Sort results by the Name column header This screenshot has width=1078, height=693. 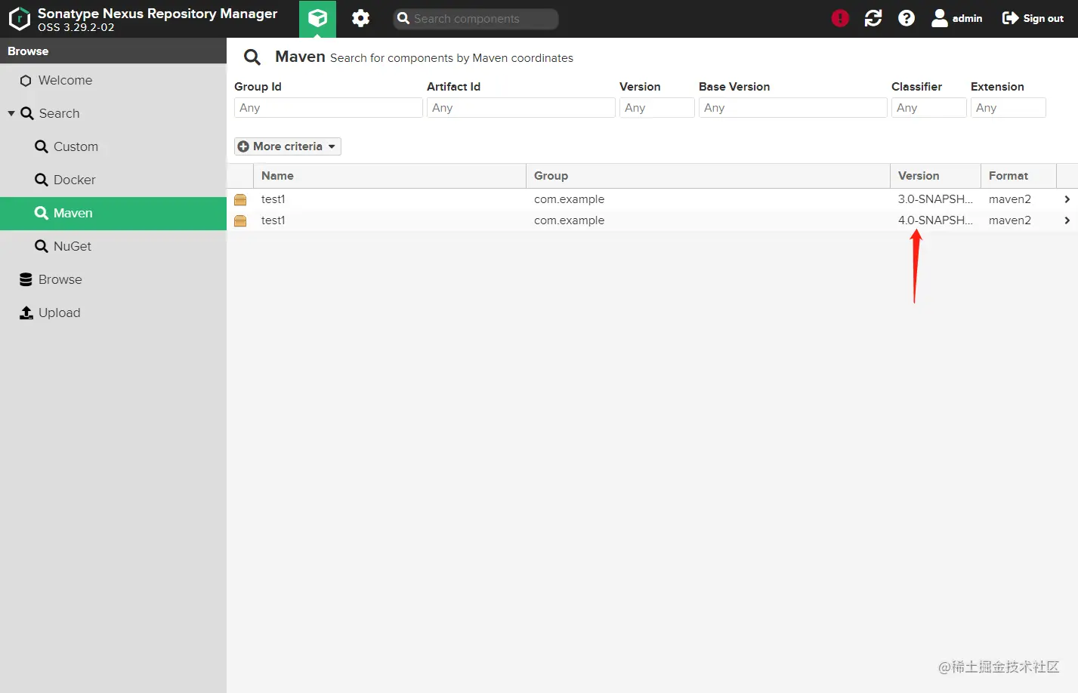[390, 176]
